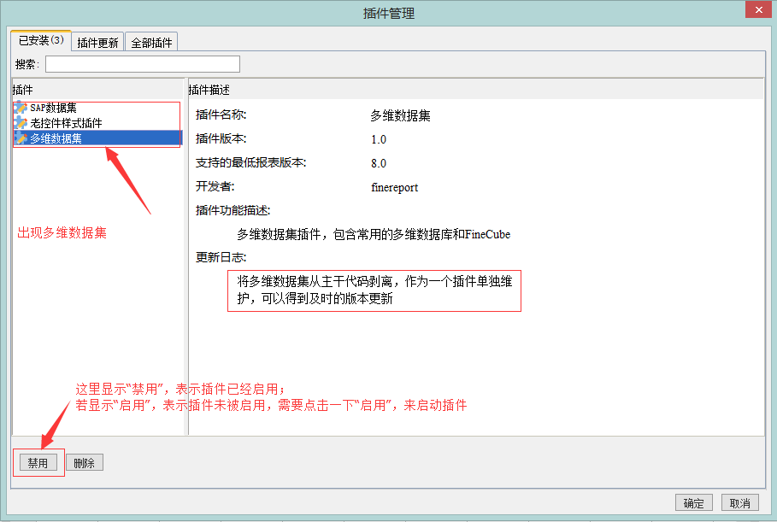Select 多维数据集 in the plugin list
Screen dimensions: 777x522
[x=97, y=138]
